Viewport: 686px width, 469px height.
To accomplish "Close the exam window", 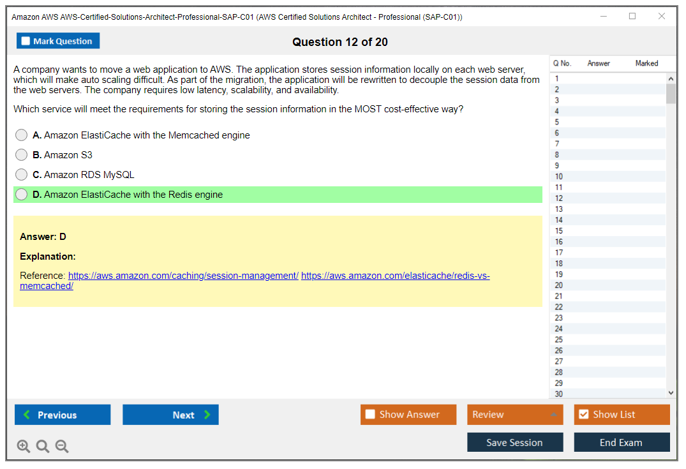I will tap(662, 17).
